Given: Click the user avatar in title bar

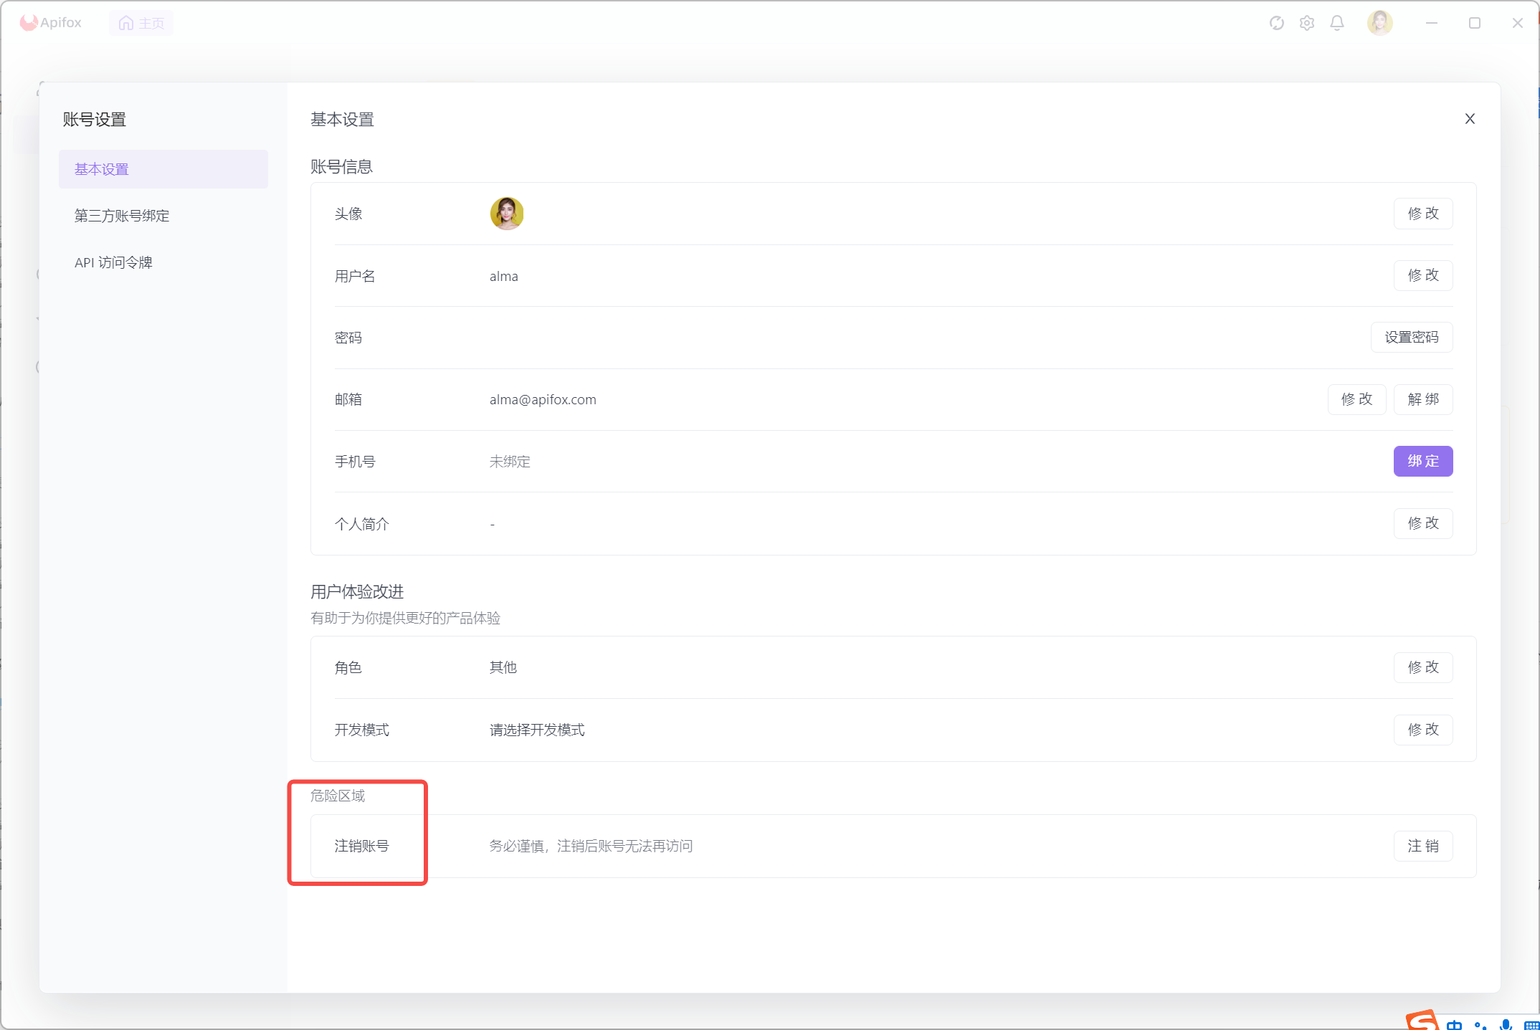Looking at the screenshot, I should [1379, 23].
